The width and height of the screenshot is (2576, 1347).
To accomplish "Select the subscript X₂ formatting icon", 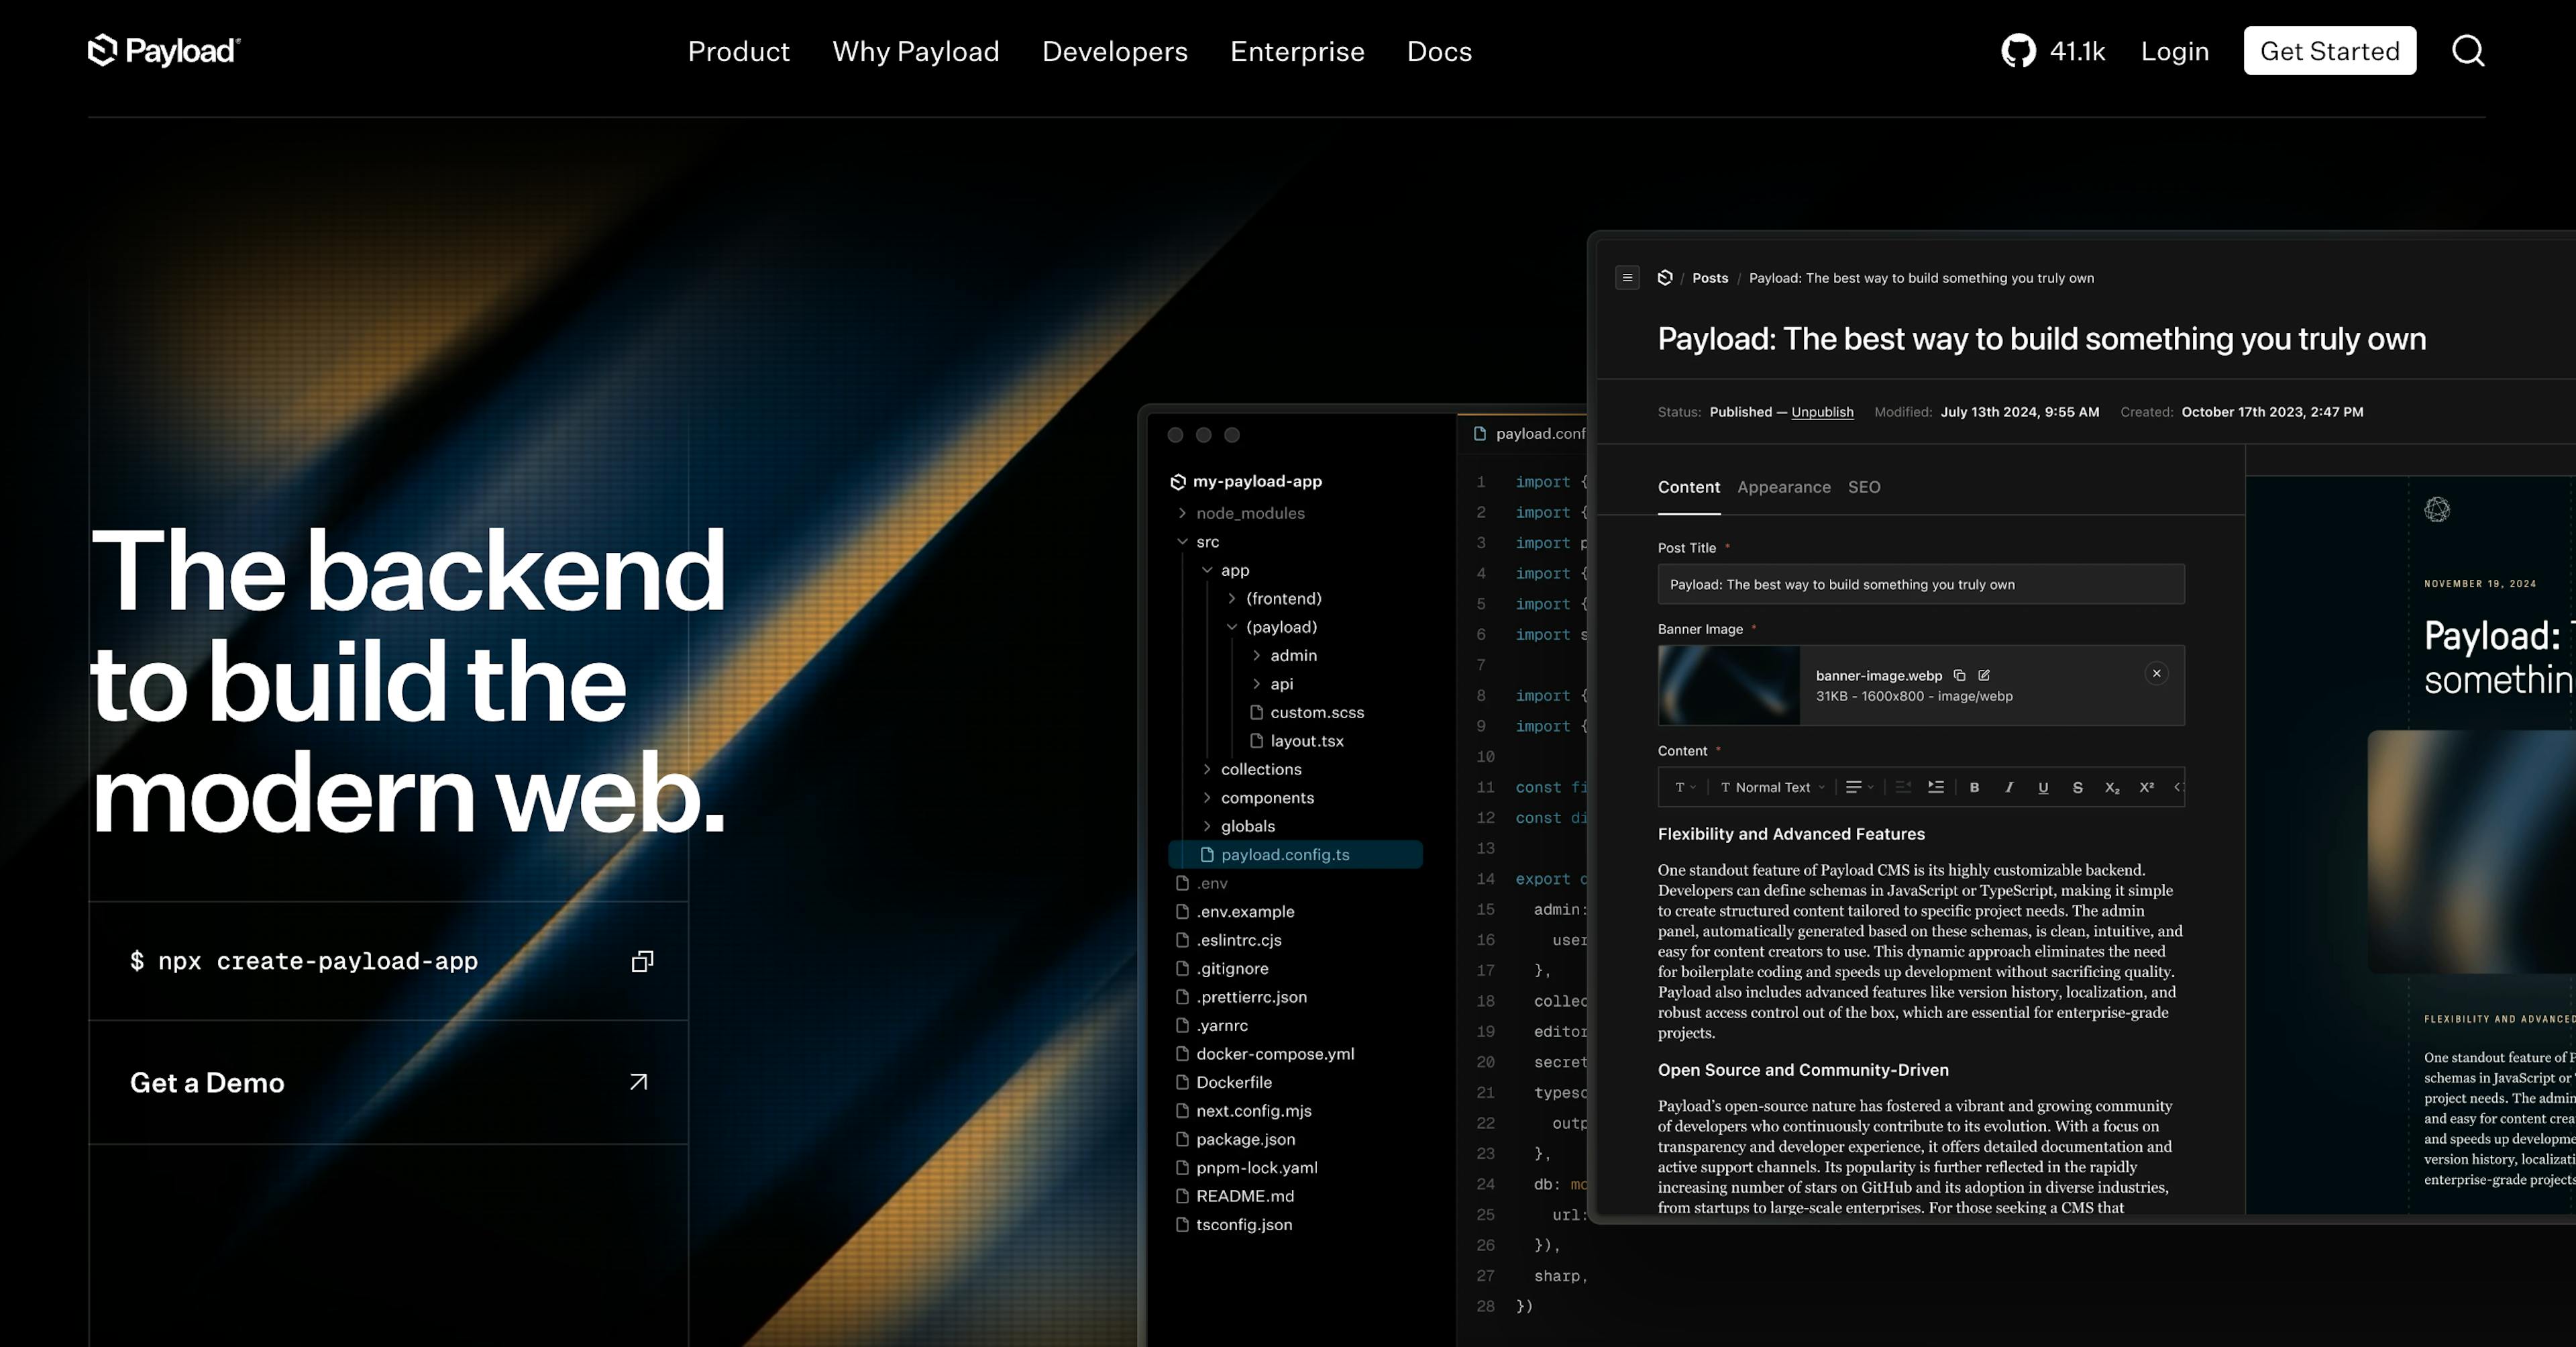I will click(x=2112, y=787).
